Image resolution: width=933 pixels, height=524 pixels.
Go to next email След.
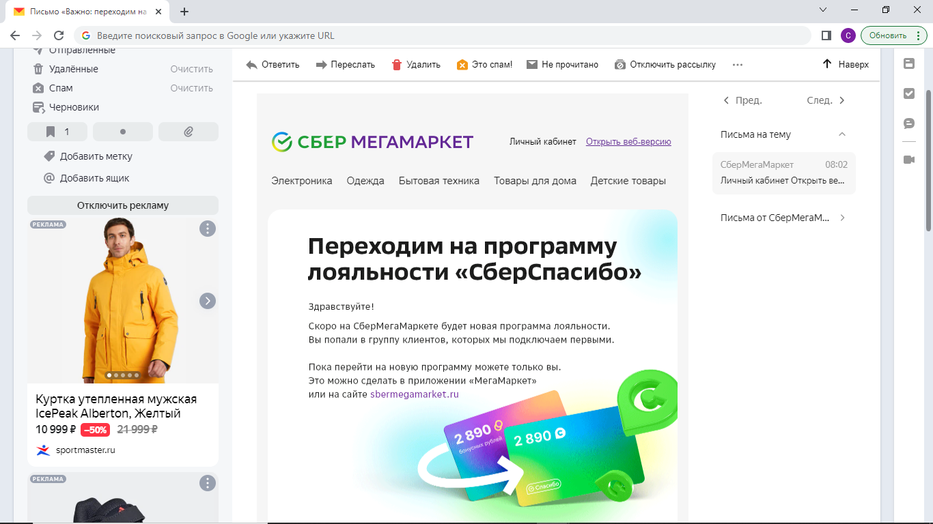826,100
